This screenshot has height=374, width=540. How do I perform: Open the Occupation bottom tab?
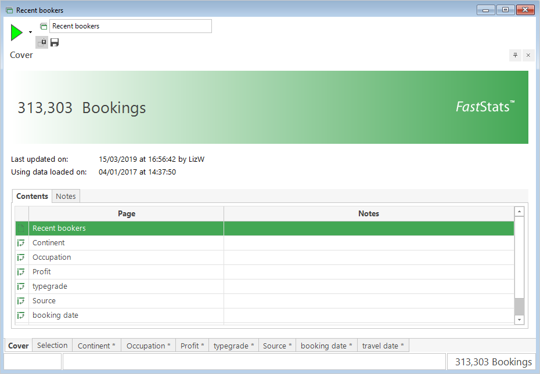pyautogui.click(x=149, y=346)
